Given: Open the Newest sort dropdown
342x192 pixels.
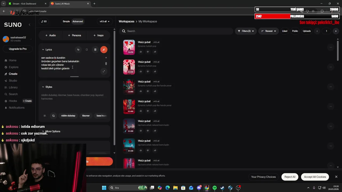Looking at the screenshot, I should (x=269, y=31).
